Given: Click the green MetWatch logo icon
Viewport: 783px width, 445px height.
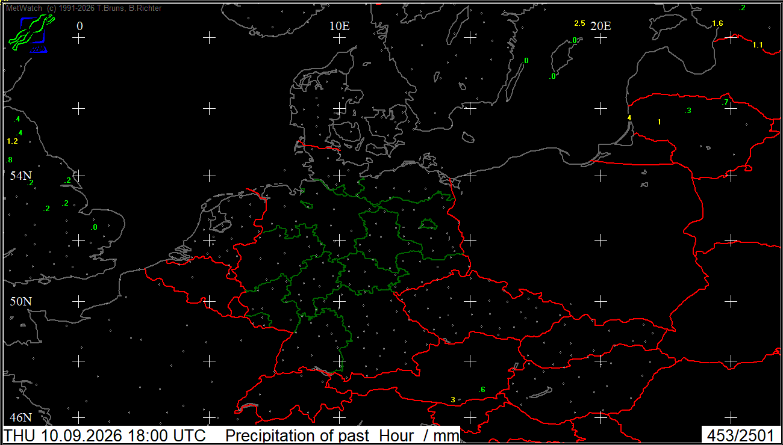Looking at the screenshot, I should coord(31,33).
